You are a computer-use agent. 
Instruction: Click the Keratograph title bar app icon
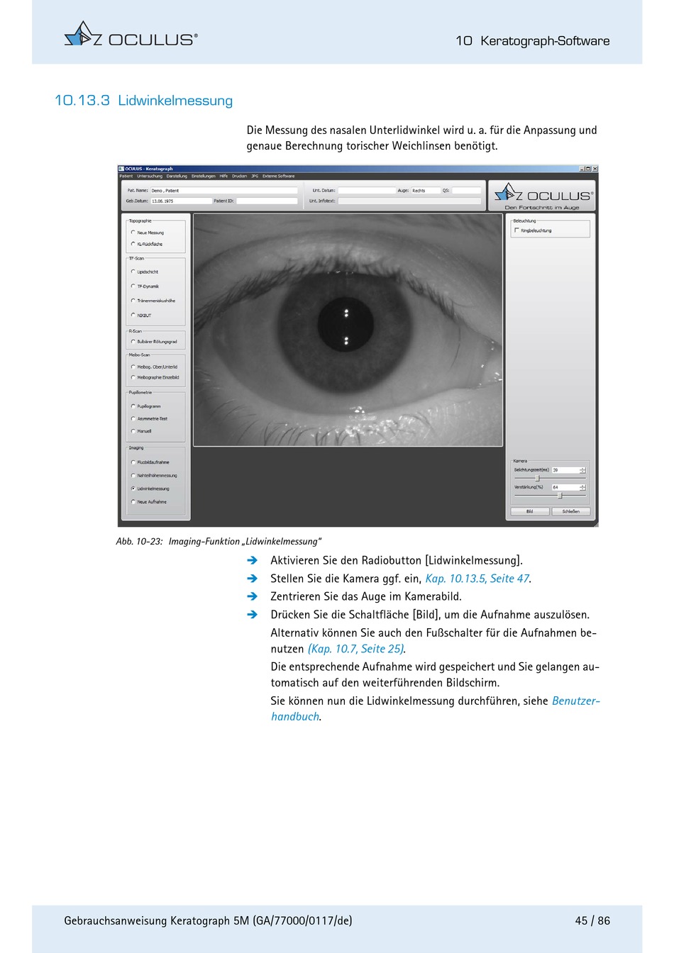tap(121, 169)
